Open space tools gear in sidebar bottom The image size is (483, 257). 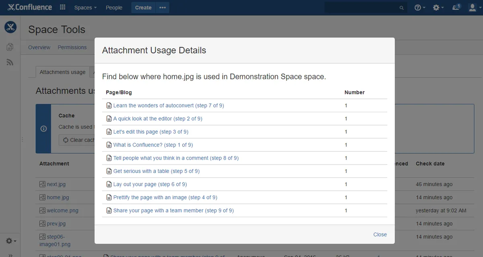tap(11, 241)
